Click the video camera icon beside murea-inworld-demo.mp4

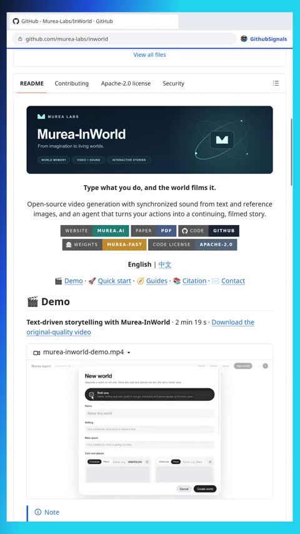coord(37,353)
